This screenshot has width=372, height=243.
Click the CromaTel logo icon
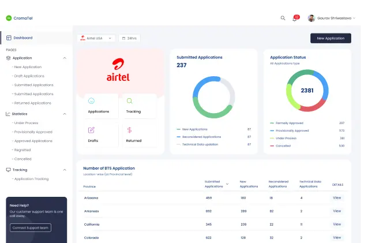coord(9,18)
